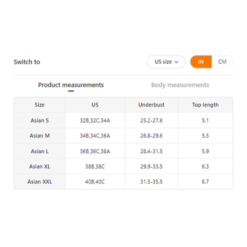This screenshot has height=247, width=247.
Task: Select the Asian XXL size row
Action: coord(40,182)
